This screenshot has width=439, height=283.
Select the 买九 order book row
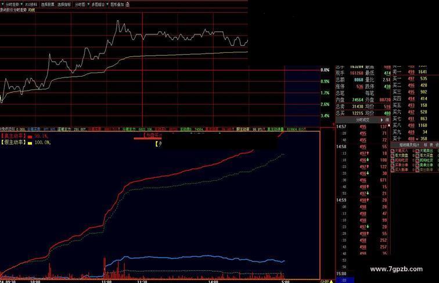click(409, 132)
